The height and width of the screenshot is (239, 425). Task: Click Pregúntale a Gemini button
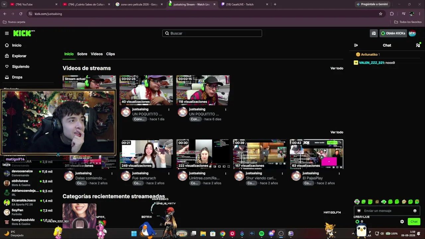pos(372,4)
